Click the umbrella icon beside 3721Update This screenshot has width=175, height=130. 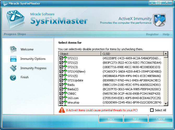65,80
